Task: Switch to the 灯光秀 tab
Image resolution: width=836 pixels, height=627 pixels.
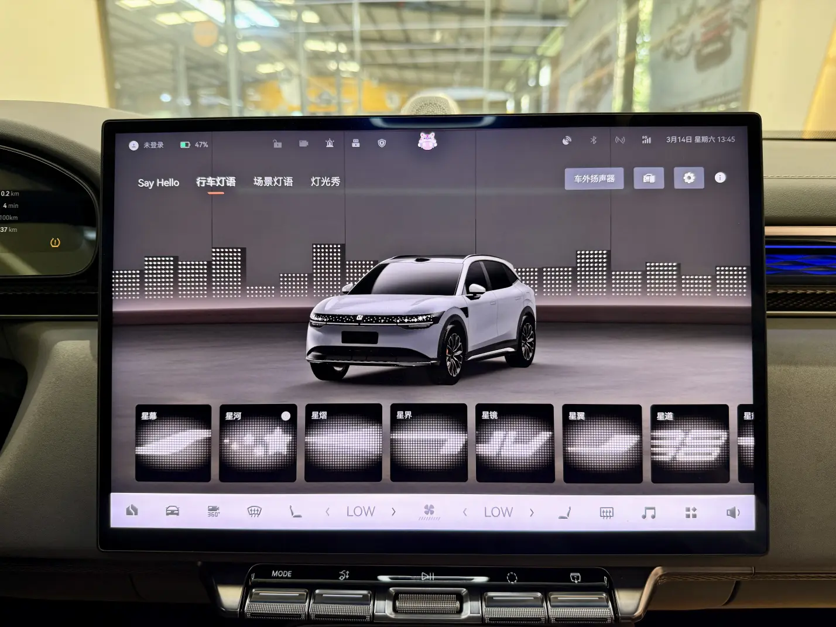Action: point(325,181)
